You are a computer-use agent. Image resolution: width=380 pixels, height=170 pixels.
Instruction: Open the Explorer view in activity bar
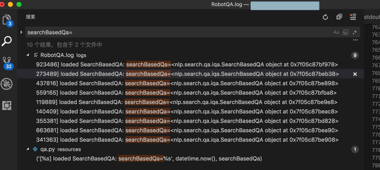pyautogui.click(x=7, y=20)
